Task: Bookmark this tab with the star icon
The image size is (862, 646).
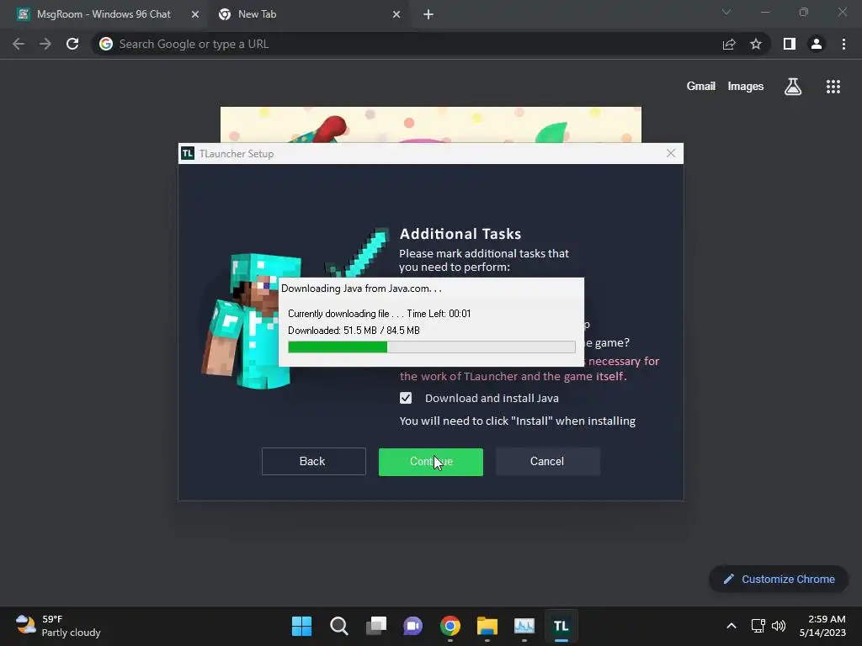Action: [756, 44]
